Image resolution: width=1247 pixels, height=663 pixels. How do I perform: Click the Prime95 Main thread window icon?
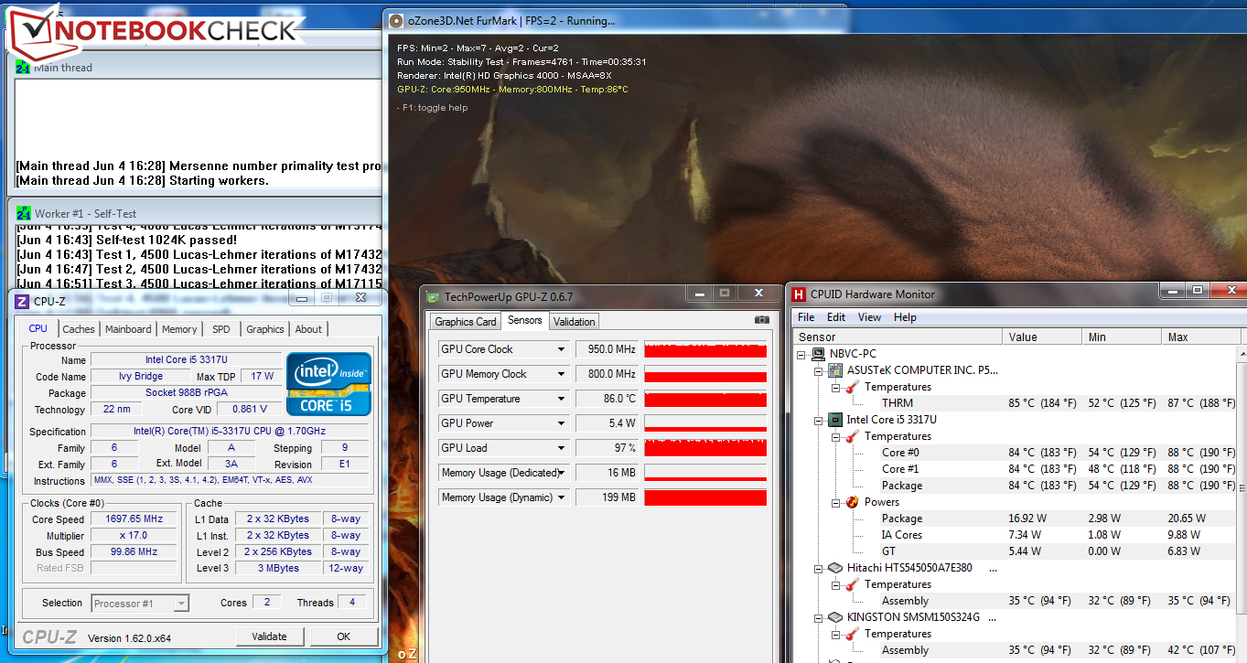(x=23, y=67)
